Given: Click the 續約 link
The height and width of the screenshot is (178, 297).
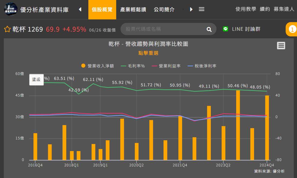Looking at the screenshot, I should (x=265, y=9).
